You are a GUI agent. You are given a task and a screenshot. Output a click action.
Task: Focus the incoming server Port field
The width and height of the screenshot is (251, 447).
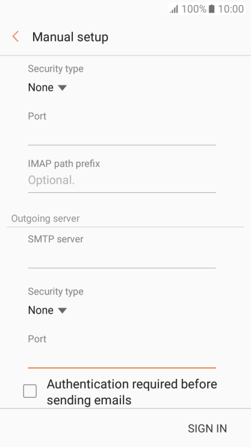point(122,134)
